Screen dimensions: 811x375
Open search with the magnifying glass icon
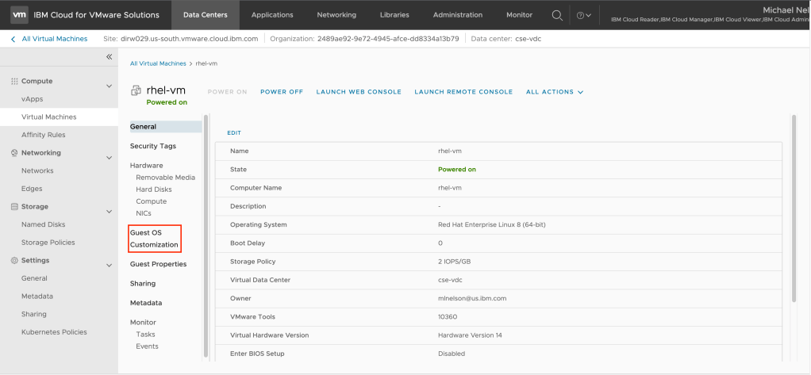557,15
